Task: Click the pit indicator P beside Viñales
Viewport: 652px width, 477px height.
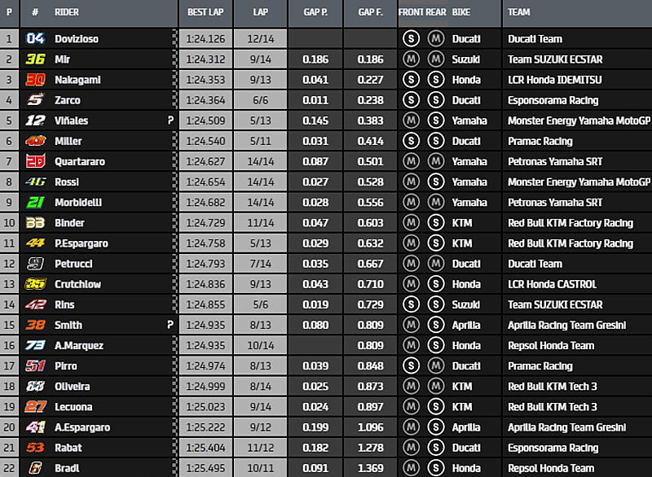Action: [170, 120]
